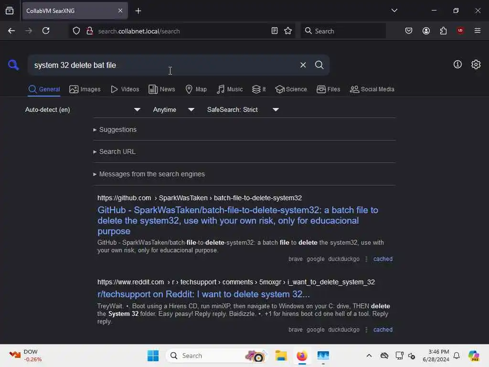Image resolution: width=489 pixels, height=367 pixels.
Task: Switch to the Files tab
Action: point(329,89)
